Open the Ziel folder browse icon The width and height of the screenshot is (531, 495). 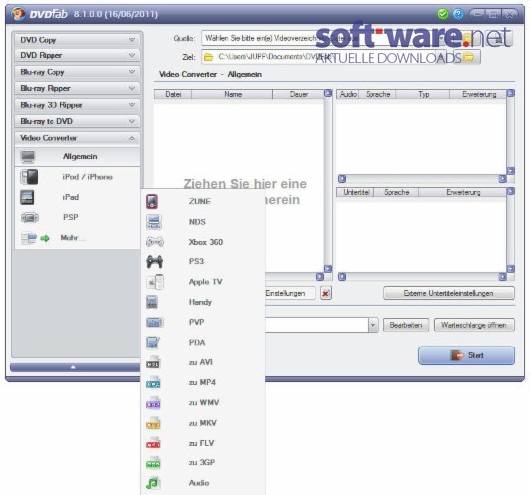pos(468,57)
